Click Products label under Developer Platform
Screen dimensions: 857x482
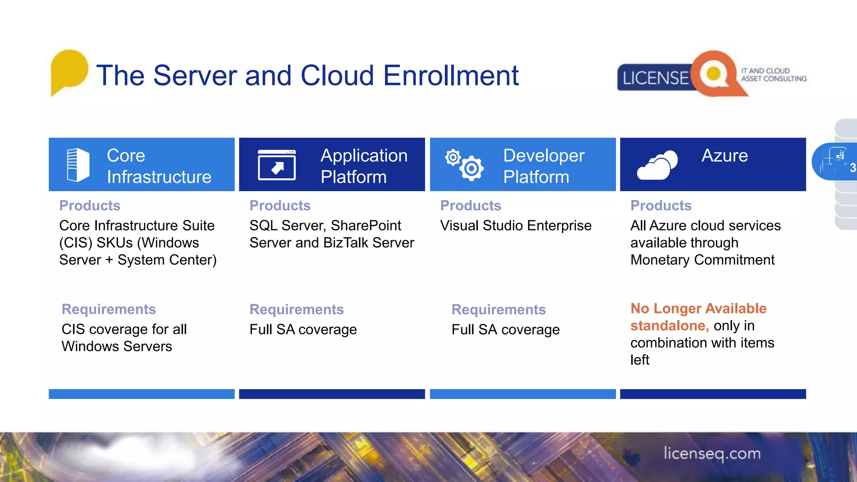[x=471, y=205]
